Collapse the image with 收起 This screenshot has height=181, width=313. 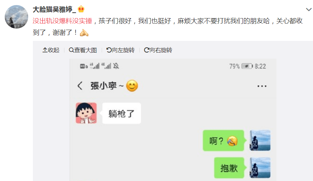point(51,50)
